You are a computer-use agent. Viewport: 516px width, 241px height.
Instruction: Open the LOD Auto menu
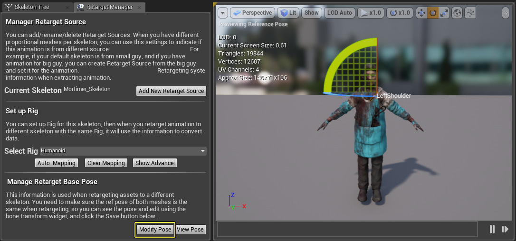click(x=340, y=13)
